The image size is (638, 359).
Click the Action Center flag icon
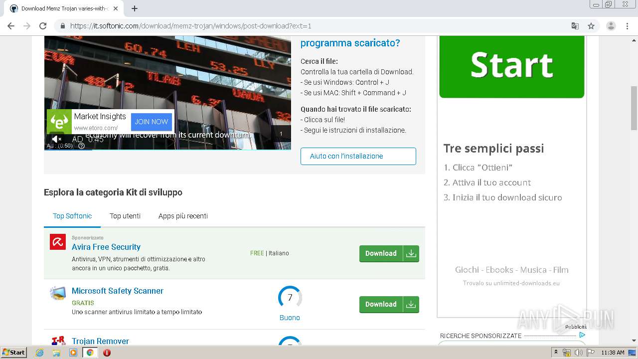pyautogui.click(x=591, y=353)
